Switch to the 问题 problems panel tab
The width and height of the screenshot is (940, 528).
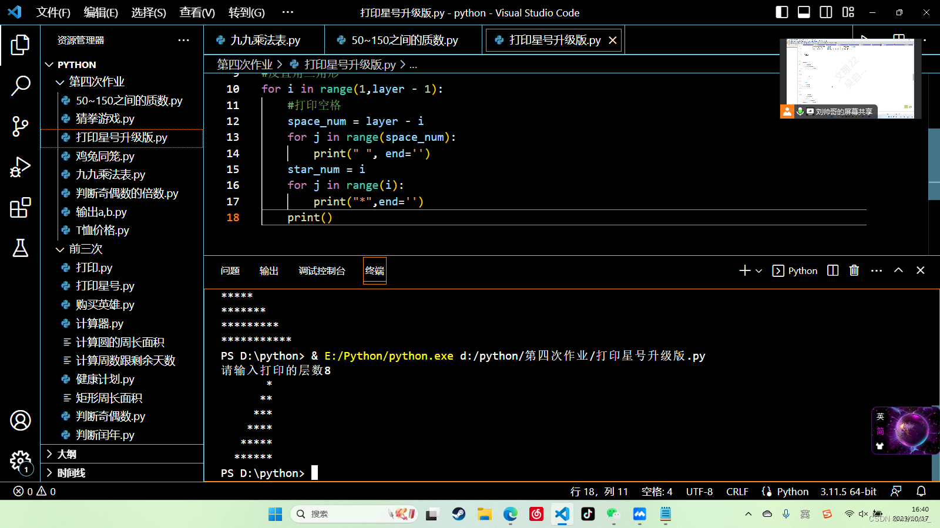(230, 270)
